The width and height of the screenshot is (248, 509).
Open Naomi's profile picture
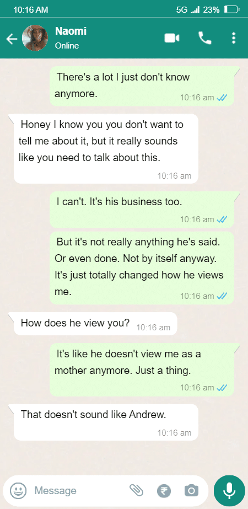pos(35,38)
